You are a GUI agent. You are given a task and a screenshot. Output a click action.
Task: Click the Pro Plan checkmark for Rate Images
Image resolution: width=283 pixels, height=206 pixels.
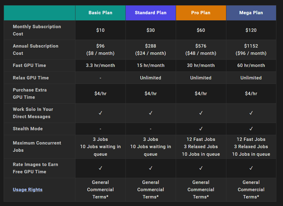(x=201, y=168)
